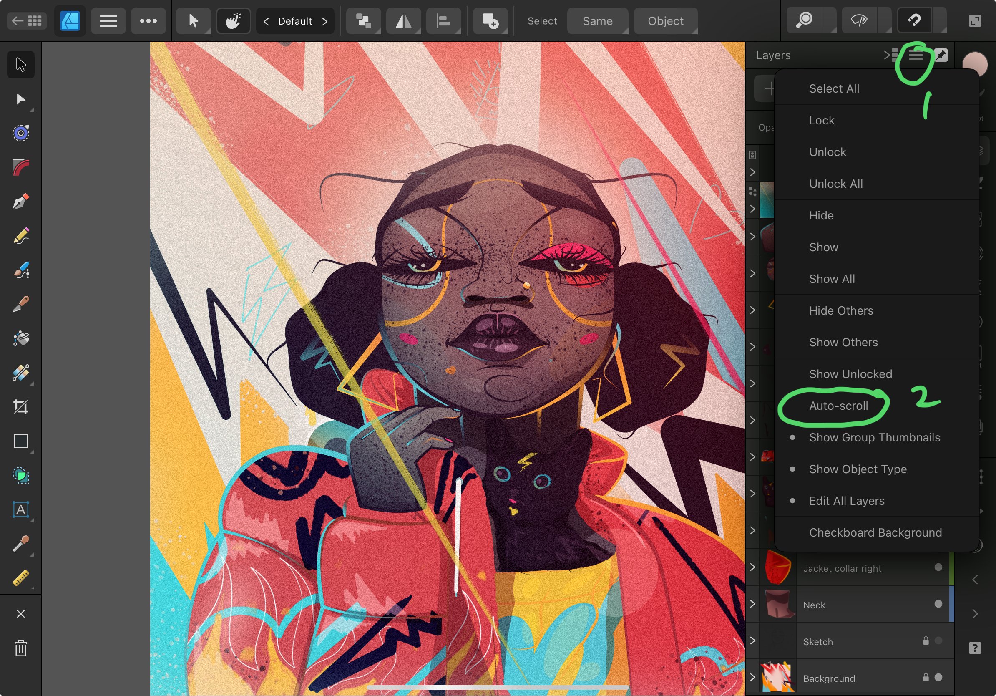Viewport: 996px width, 696px height.
Task: Expand the Neck layer group
Action: coord(753,604)
